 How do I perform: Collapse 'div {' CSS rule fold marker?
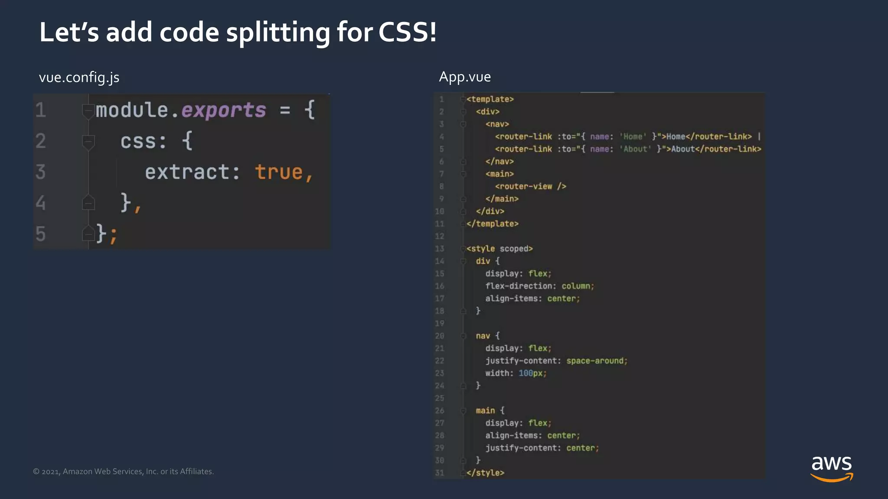pos(463,261)
